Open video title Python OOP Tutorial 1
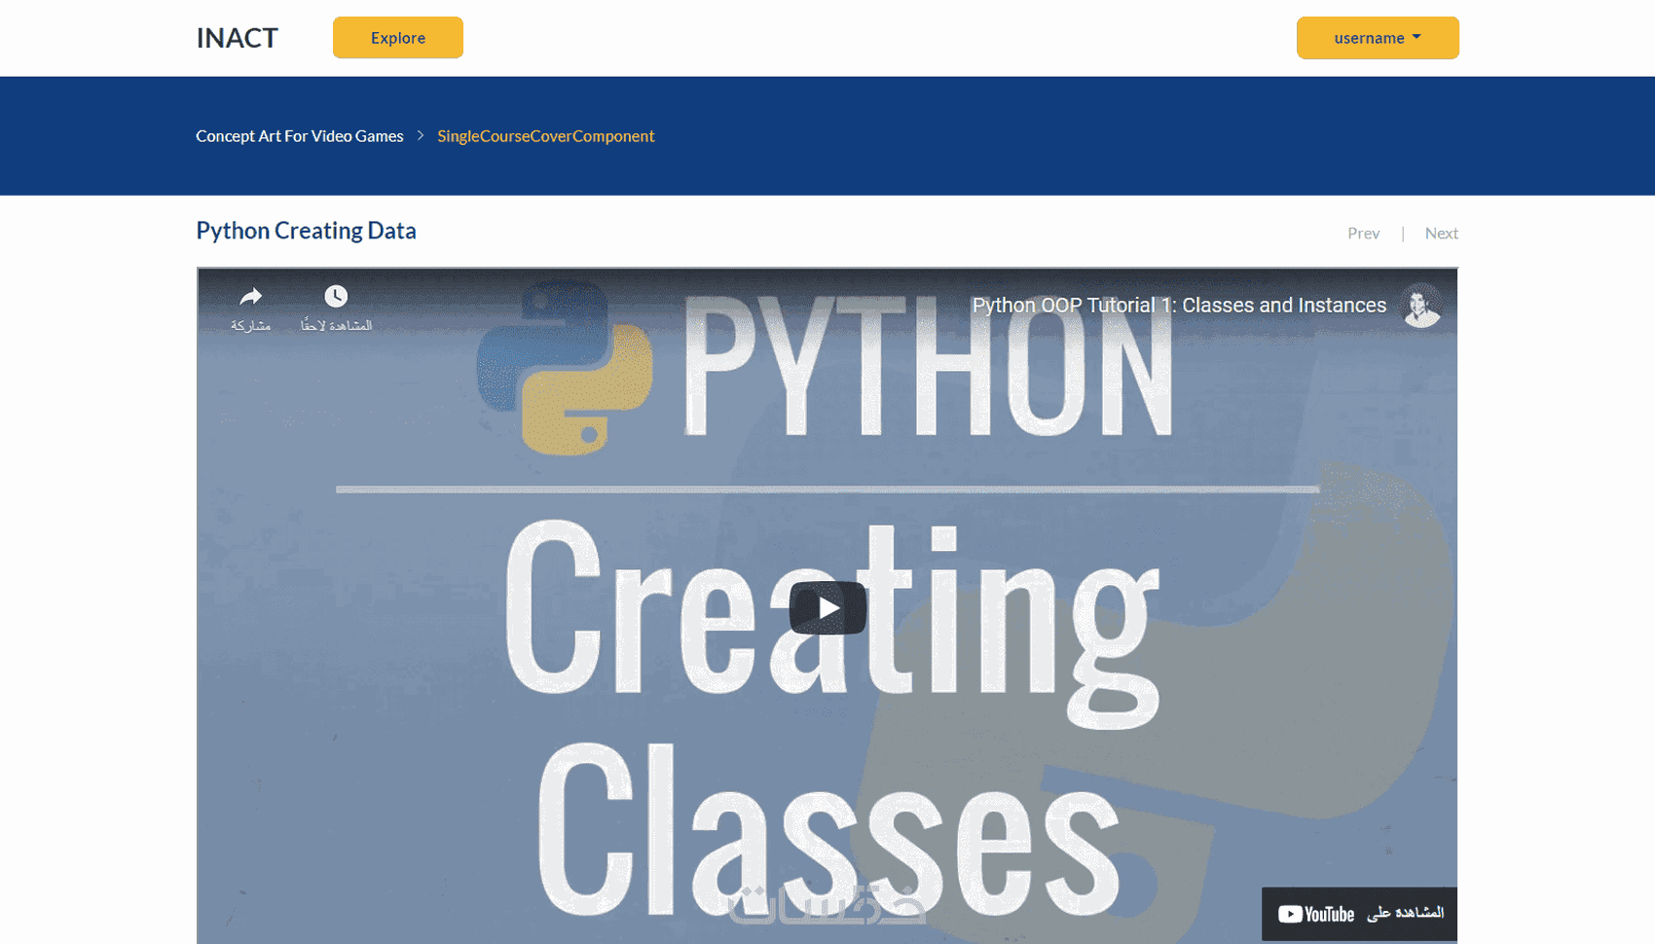The width and height of the screenshot is (1655, 944). [x=1179, y=306]
